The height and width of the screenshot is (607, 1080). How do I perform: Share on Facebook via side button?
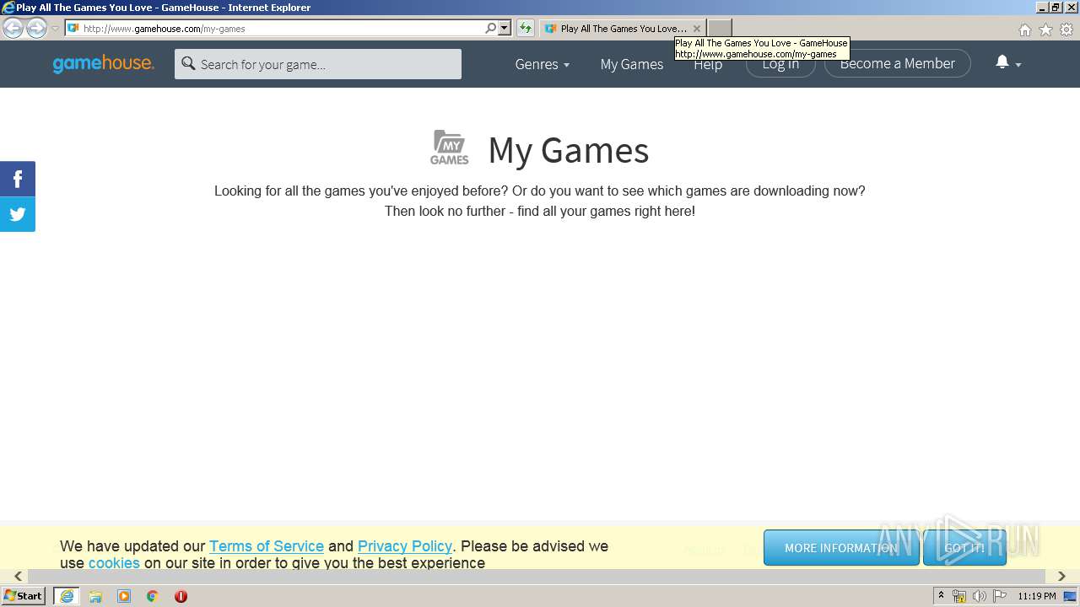coord(18,179)
